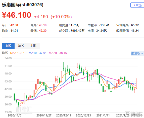144x118 pixels.
Task: Click the 33.00 price axis label
Action: click(x=8, y=112)
